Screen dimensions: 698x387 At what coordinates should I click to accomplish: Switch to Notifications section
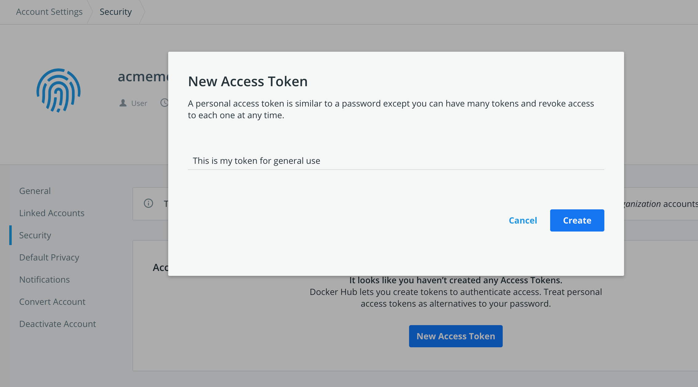coord(44,280)
